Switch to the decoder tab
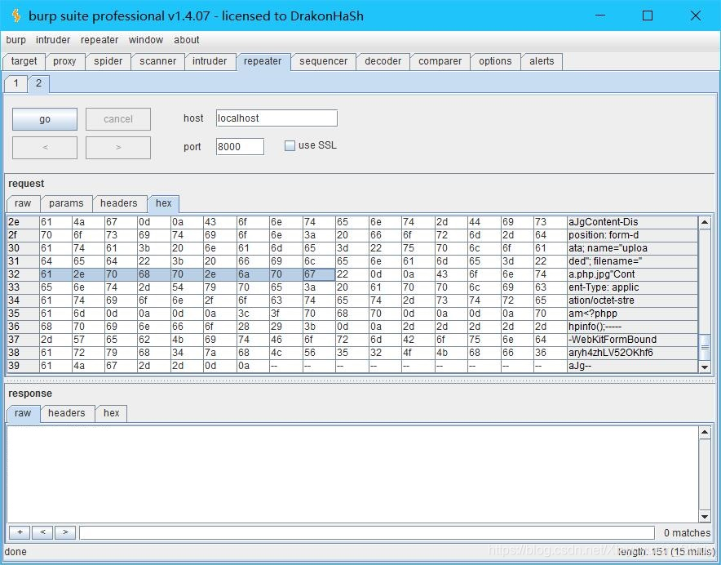Viewport: 721px width, 565px height. pyautogui.click(x=383, y=61)
